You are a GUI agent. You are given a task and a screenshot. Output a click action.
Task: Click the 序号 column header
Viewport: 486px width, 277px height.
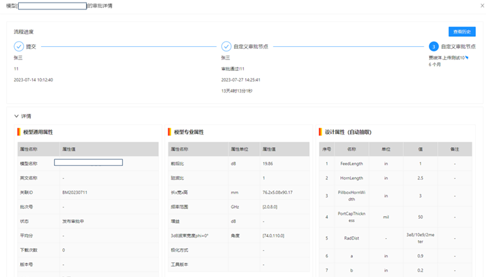coord(326,149)
